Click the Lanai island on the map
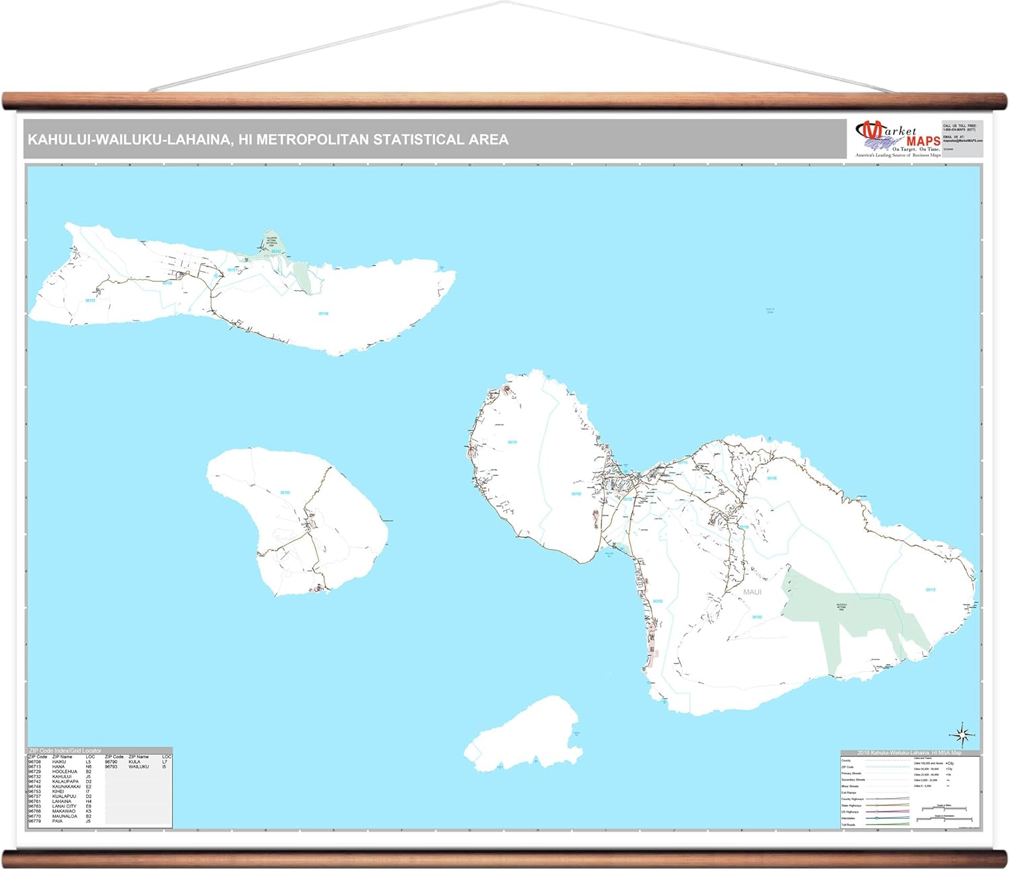Image resolution: width=1010 pixels, height=870 pixels. coord(296,518)
